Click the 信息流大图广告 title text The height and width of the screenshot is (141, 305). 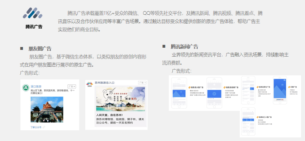197,88
